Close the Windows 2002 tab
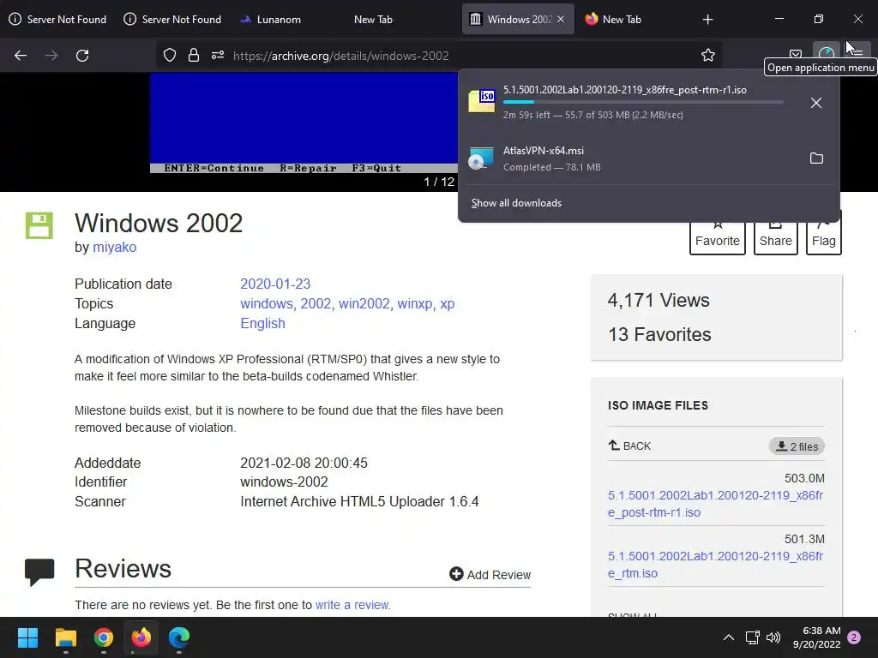Screen dimensions: 878x658 point(561,19)
